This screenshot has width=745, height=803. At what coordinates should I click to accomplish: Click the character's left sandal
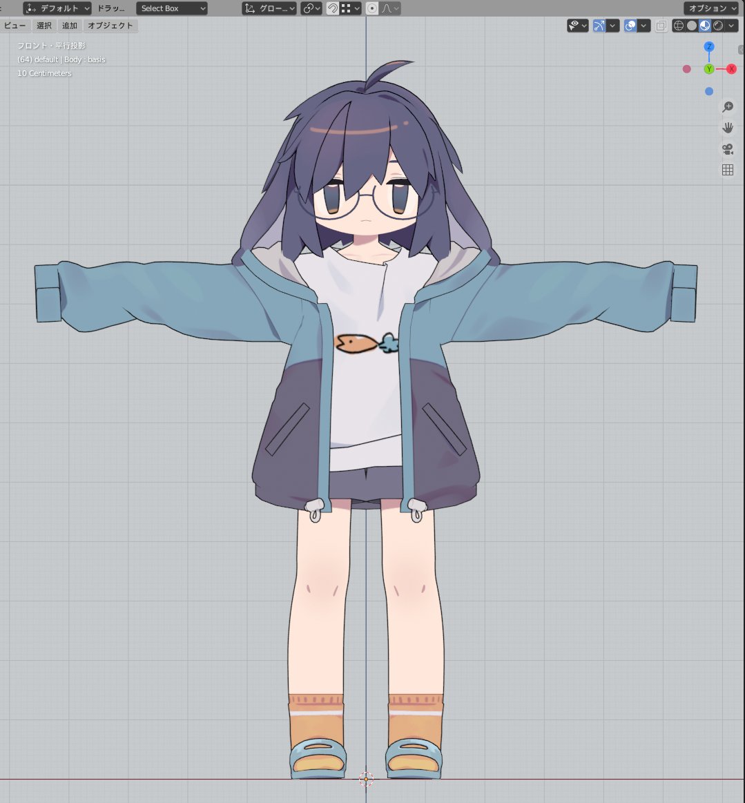pyautogui.click(x=414, y=758)
